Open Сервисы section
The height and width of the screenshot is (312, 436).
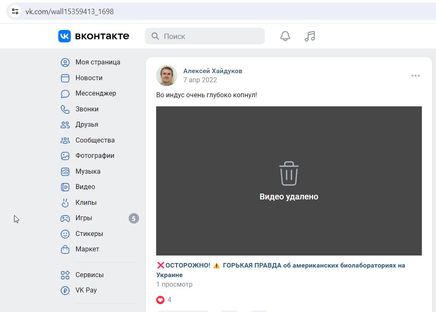(90, 275)
